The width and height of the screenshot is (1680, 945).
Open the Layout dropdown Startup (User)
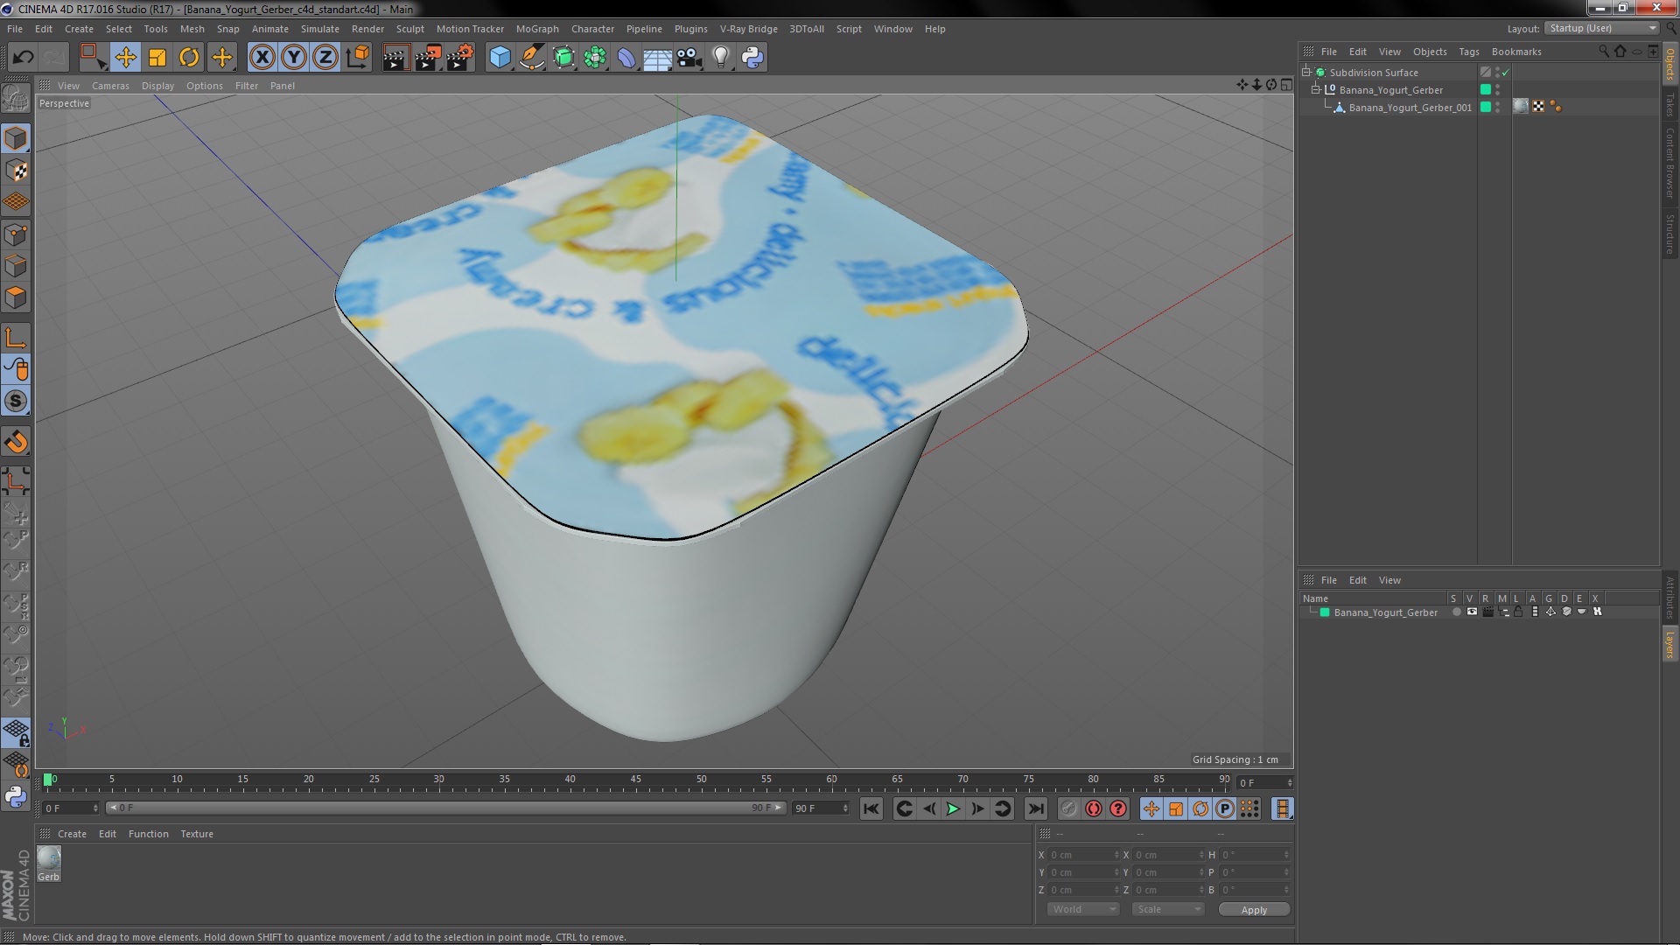click(1602, 28)
